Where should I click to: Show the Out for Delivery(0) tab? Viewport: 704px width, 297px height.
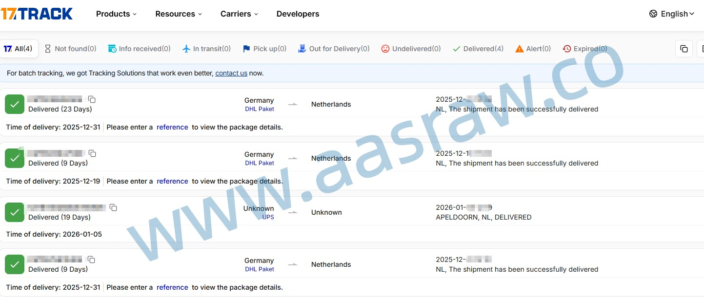334,49
